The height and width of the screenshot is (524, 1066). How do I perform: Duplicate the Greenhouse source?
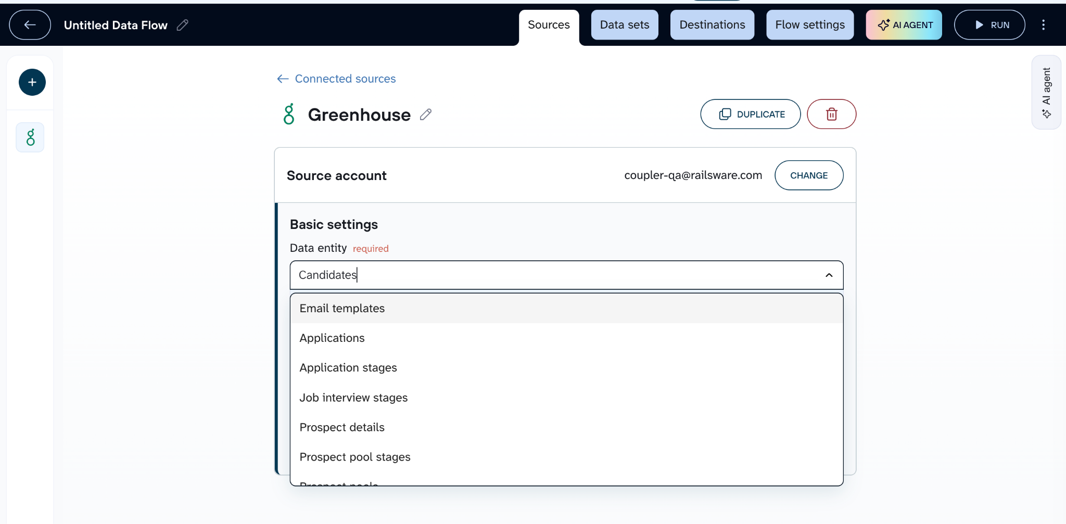pos(751,114)
